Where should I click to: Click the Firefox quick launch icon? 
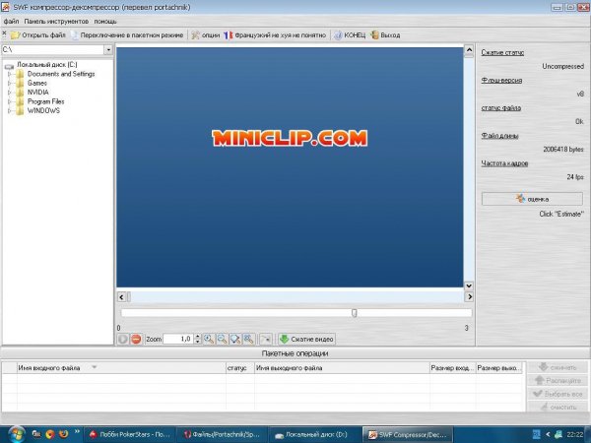pos(64,434)
